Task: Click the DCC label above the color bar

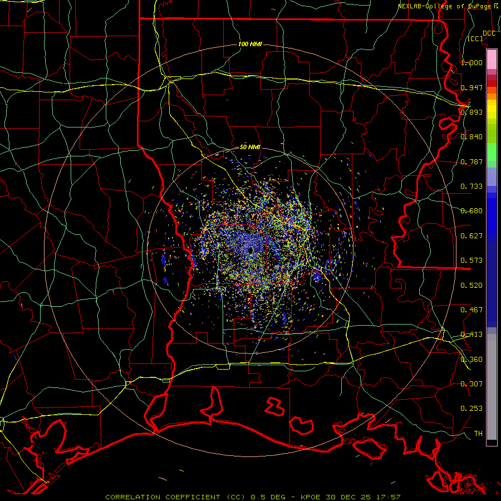Action: tap(489, 33)
